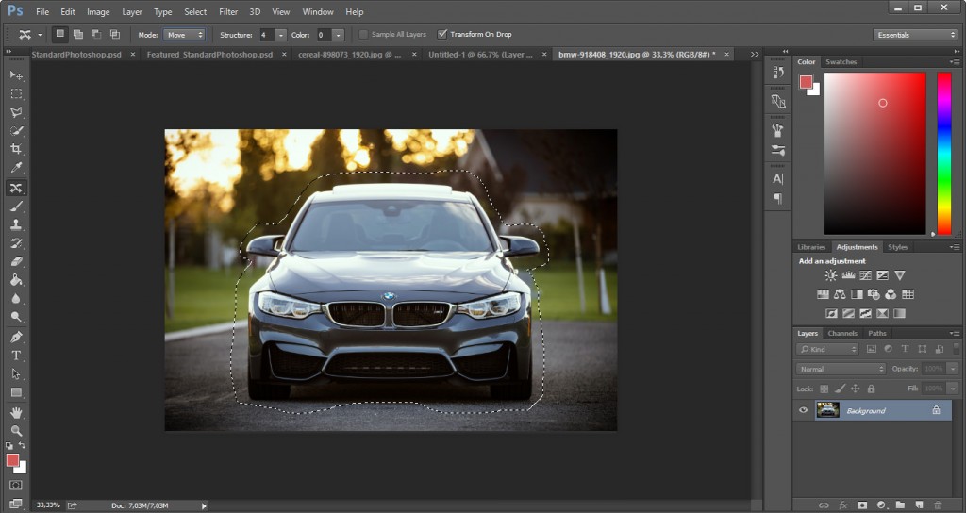Select the Brush tool
This screenshot has height=513, width=966.
(16, 207)
